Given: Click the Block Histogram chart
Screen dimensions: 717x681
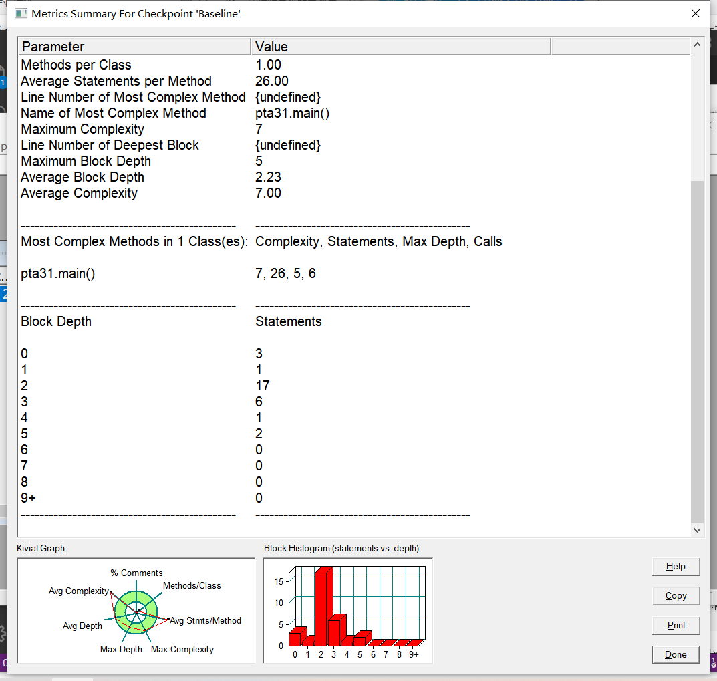Looking at the screenshot, I should coord(348,611).
